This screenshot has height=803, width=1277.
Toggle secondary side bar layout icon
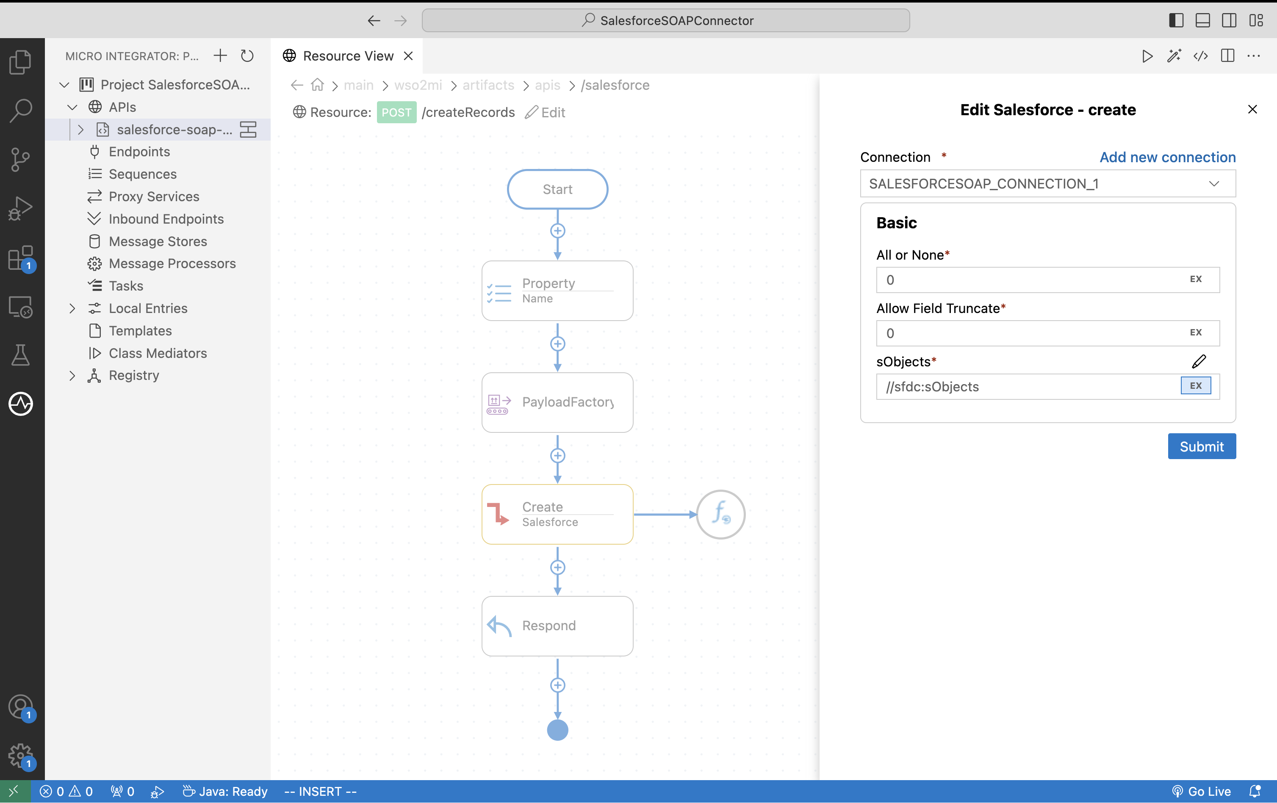pos(1229,20)
